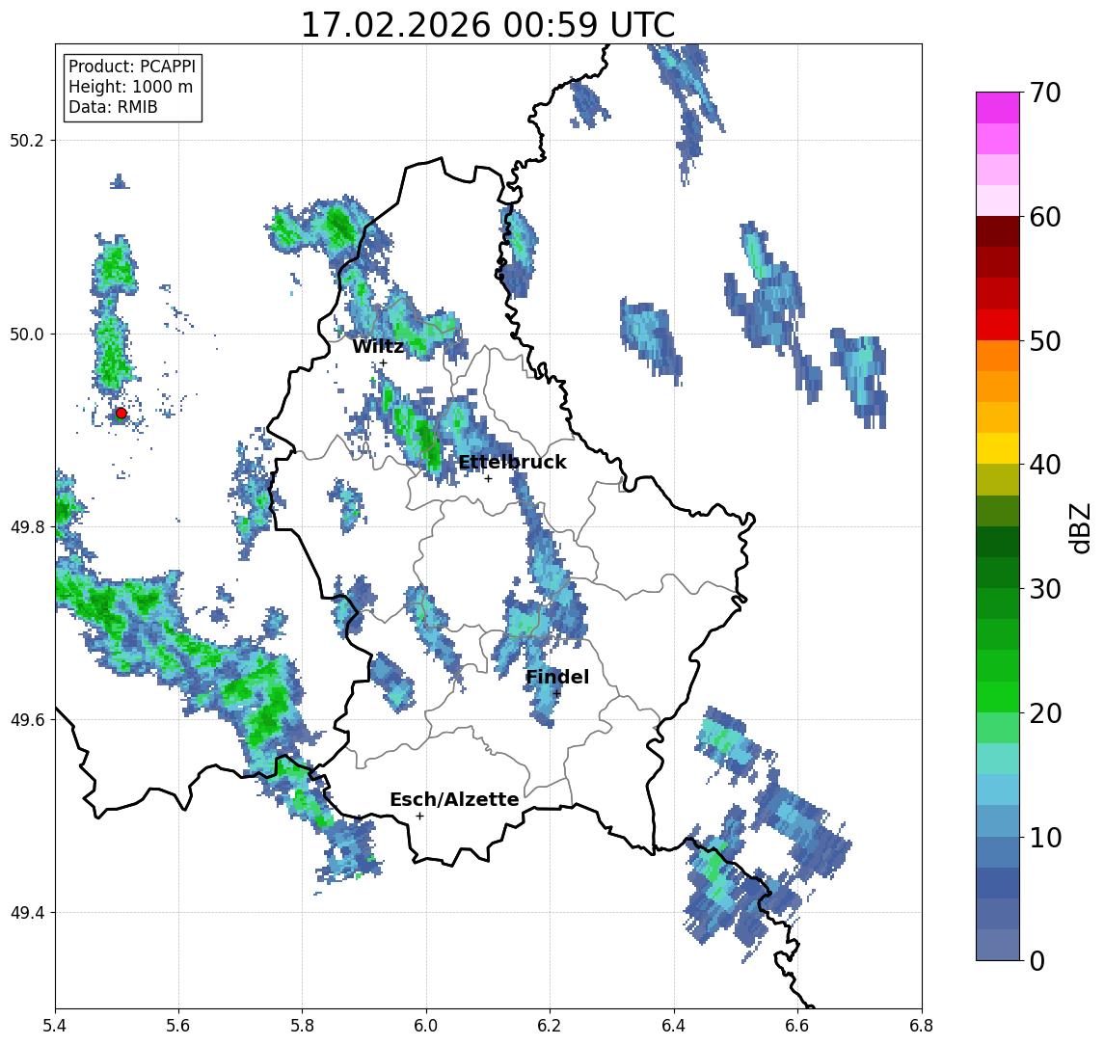Screen dimensions: 1104x1045
Task: Click the magenta top colorbar segment
Action: (998, 108)
